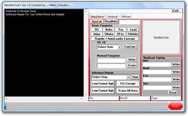This screenshot has width=188, height=116.
Task: Click the Manual Fungsion Write button
Action: pyautogui.click(x=132, y=59)
